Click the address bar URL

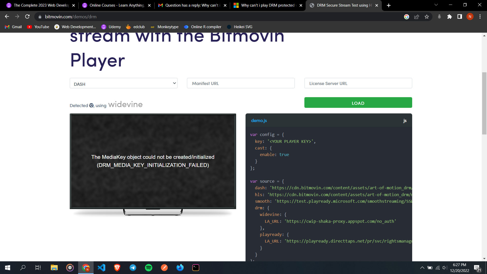click(71, 17)
